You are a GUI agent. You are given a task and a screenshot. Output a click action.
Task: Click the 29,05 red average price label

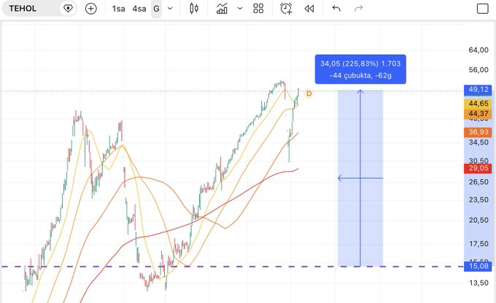(x=478, y=168)
